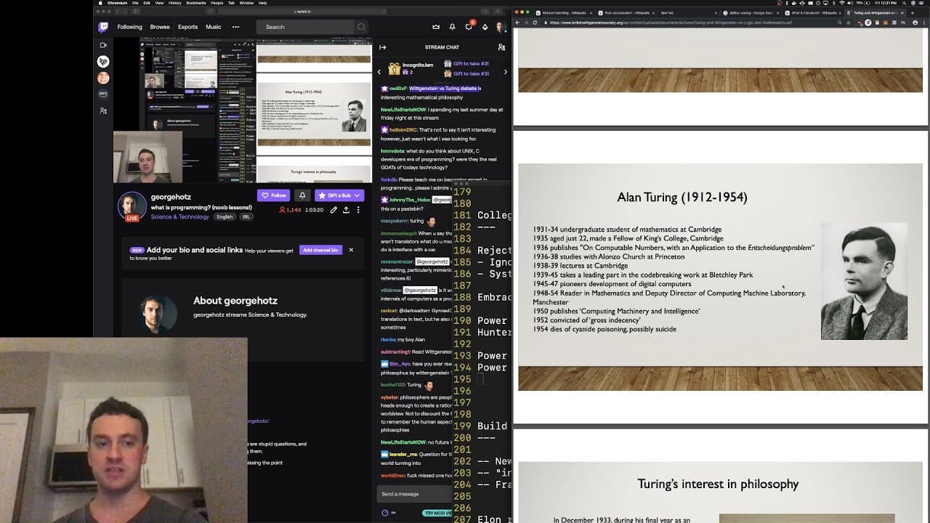
Task: Open the Twitch home logo
Action: pyautogui.click(x=103, y=27)
